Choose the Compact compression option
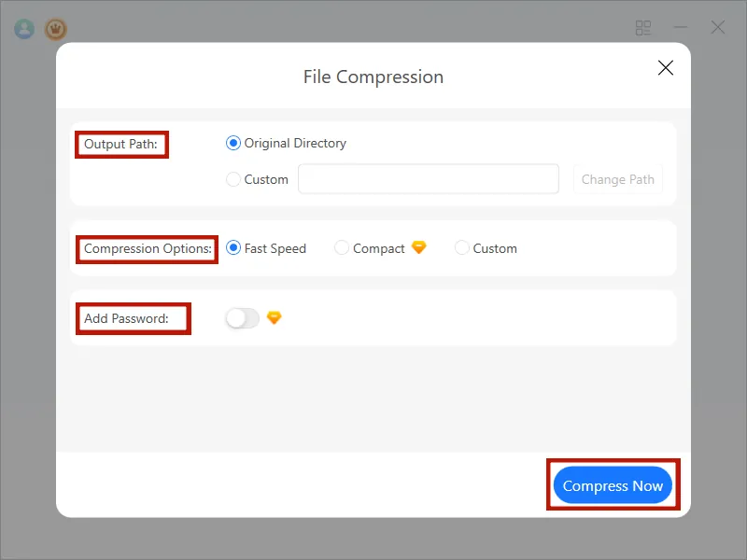 click(342, 247)
